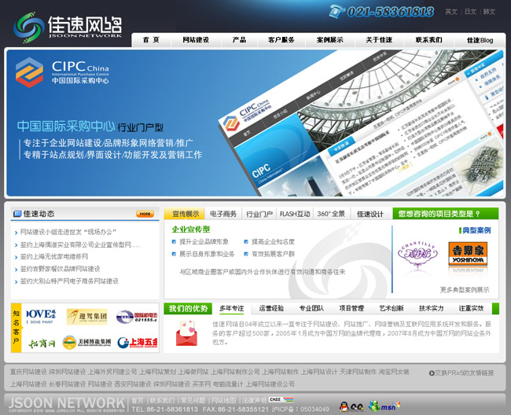Click the 中国国际采购中心 banner headline

(x=66, y=126)
